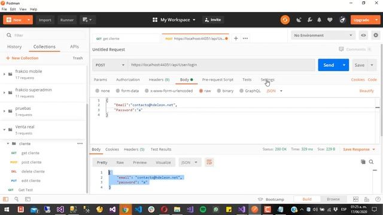Switch to Browse mode

click(333, 199)
